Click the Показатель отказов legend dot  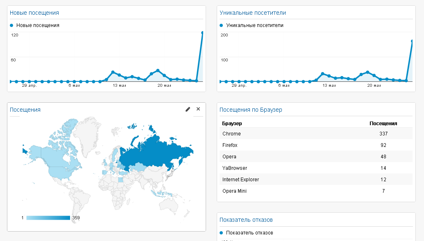coord(221,233)
